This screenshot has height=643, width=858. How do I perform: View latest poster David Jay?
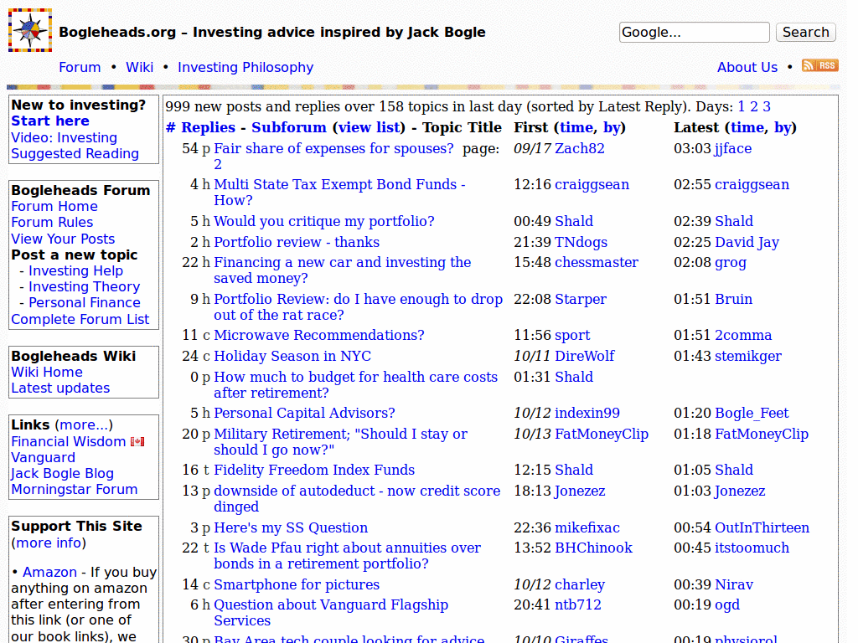coord(747,242)
